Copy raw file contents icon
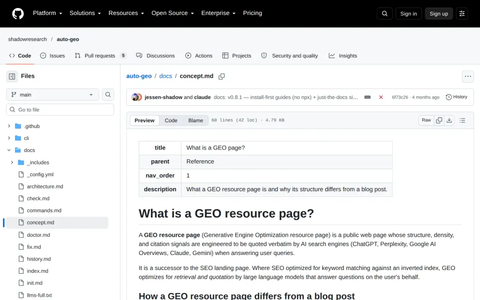The width and height of the screenshot is (480, 300). [439, 120]
